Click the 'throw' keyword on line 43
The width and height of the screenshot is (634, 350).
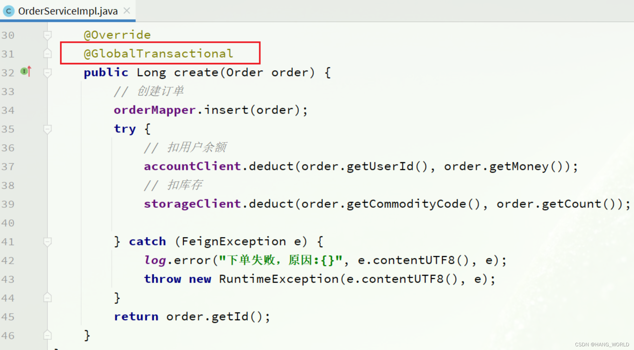162,279
